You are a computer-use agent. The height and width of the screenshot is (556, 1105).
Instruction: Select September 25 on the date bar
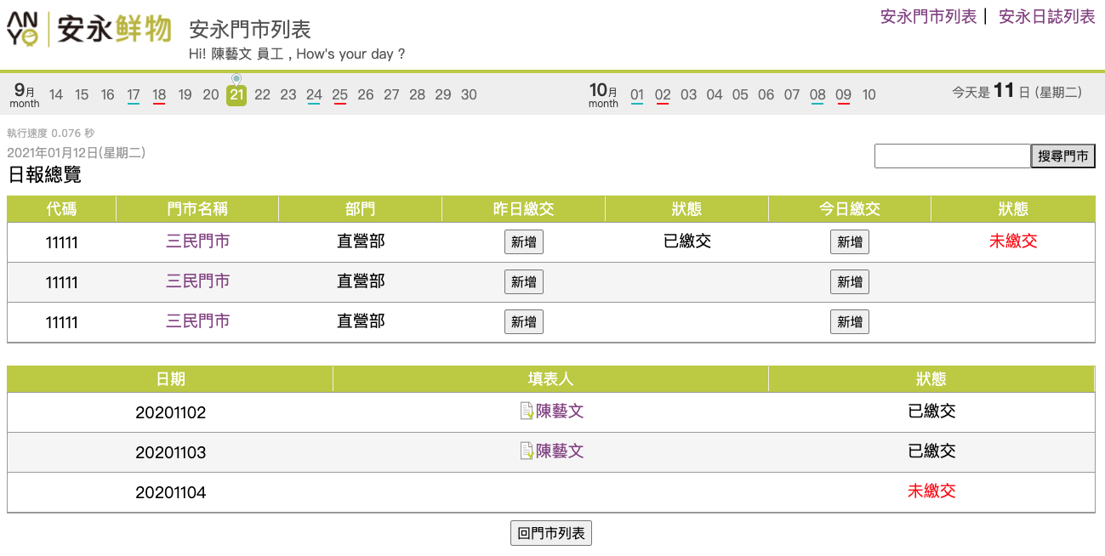pos(339,94)
